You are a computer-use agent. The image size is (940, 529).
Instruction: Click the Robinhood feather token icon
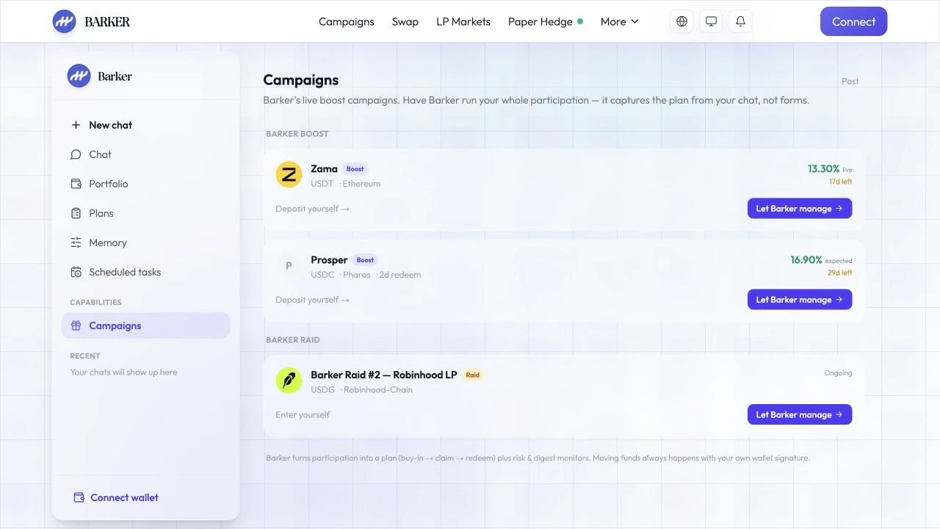click(289, 381)
